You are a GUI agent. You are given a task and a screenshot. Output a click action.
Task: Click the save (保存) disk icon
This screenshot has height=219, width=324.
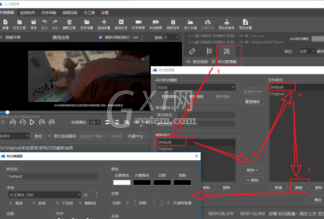pyautogui.click(x=34, y=22)
